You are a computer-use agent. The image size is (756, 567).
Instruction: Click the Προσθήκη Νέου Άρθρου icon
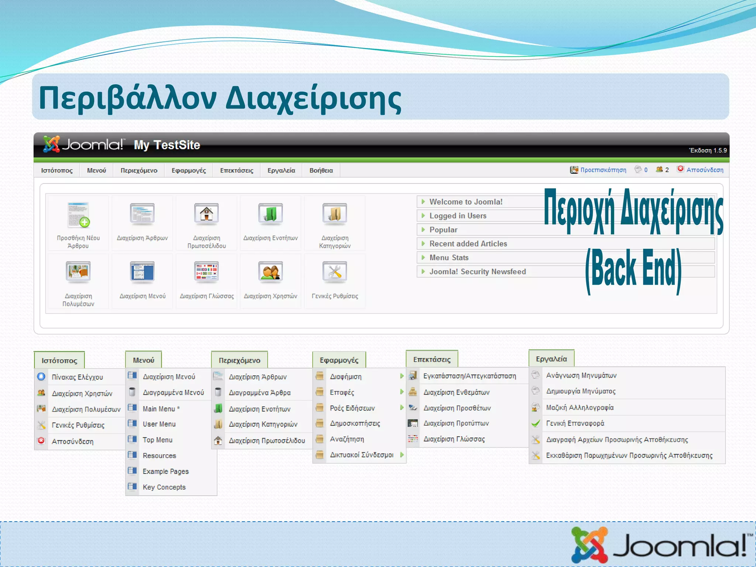[x=78, y=215]
